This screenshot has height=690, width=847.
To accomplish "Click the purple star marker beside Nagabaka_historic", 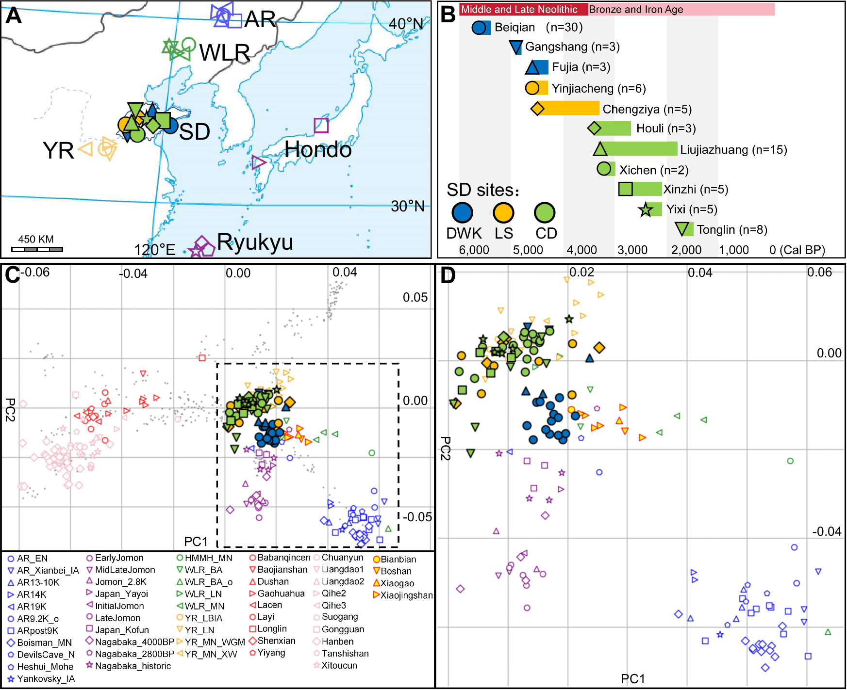I will pos(89,665).
